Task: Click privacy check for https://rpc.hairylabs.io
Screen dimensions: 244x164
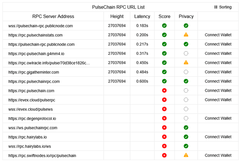Action: pyautogui.click(x=186, y=137)
